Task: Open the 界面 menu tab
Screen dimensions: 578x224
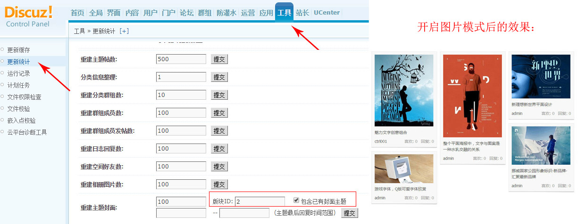Action: [114, 13]
